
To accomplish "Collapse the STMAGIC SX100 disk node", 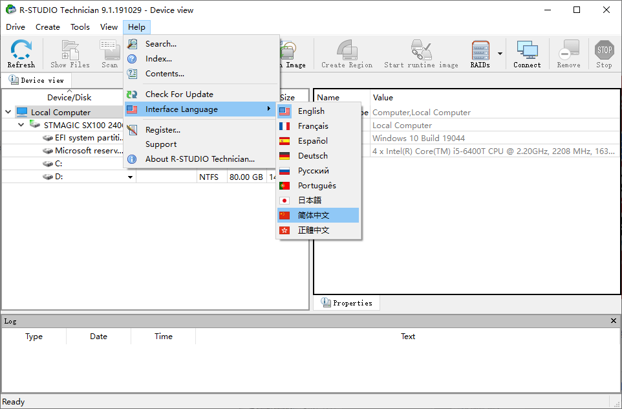I will coord(21,125).
